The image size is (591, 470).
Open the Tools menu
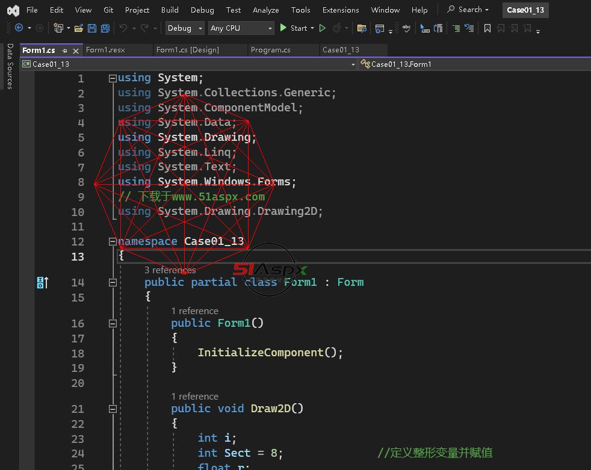click(301, 10)
